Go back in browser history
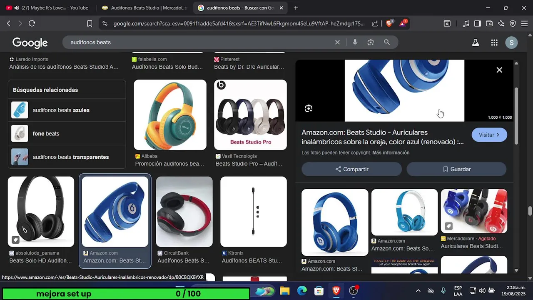533x300 pixels. [x=9, y=24]
